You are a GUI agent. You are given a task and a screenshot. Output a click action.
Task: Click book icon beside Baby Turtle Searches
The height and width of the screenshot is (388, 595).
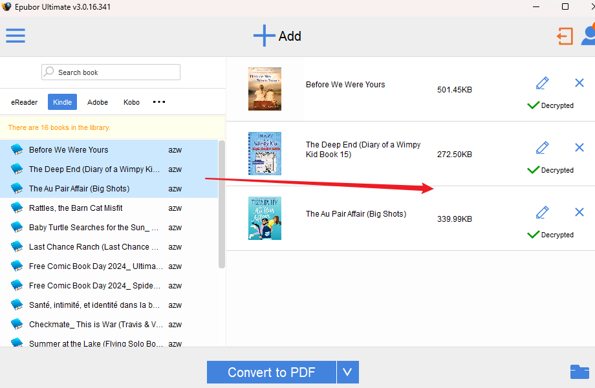17,227
